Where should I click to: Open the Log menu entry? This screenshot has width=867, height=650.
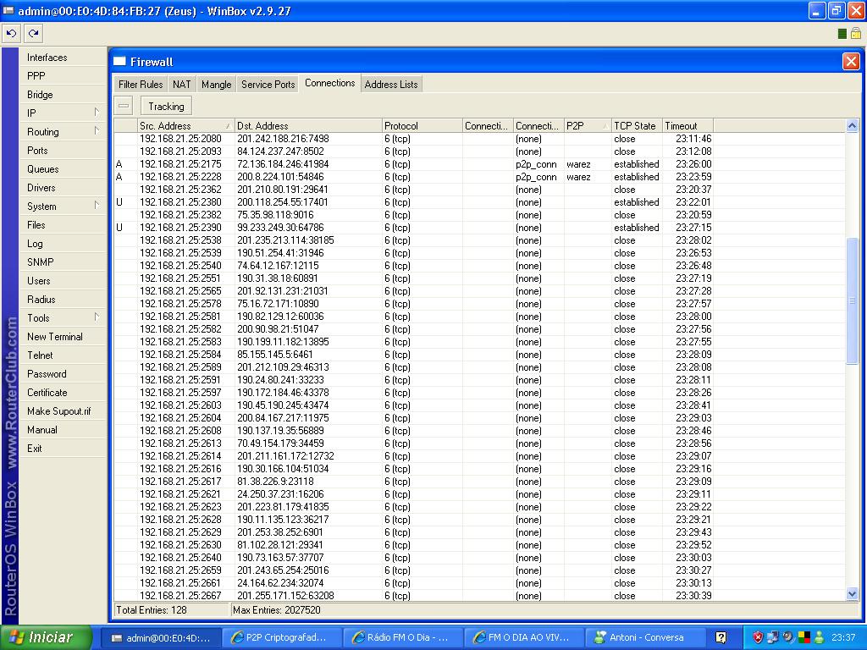click(x=63, y=244)
